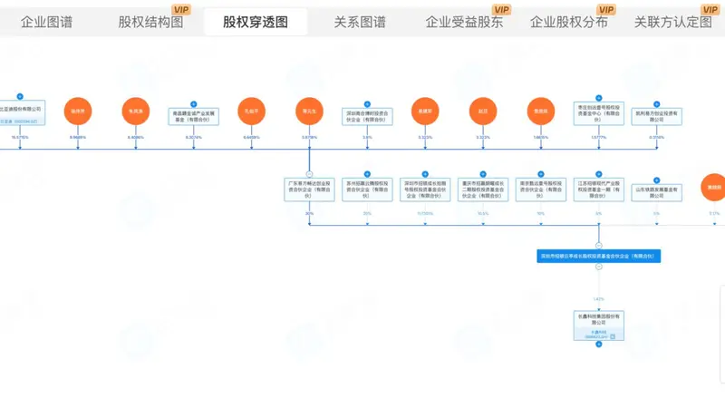Click the VIP badge on 关联方认定图

tap(710, 10)
